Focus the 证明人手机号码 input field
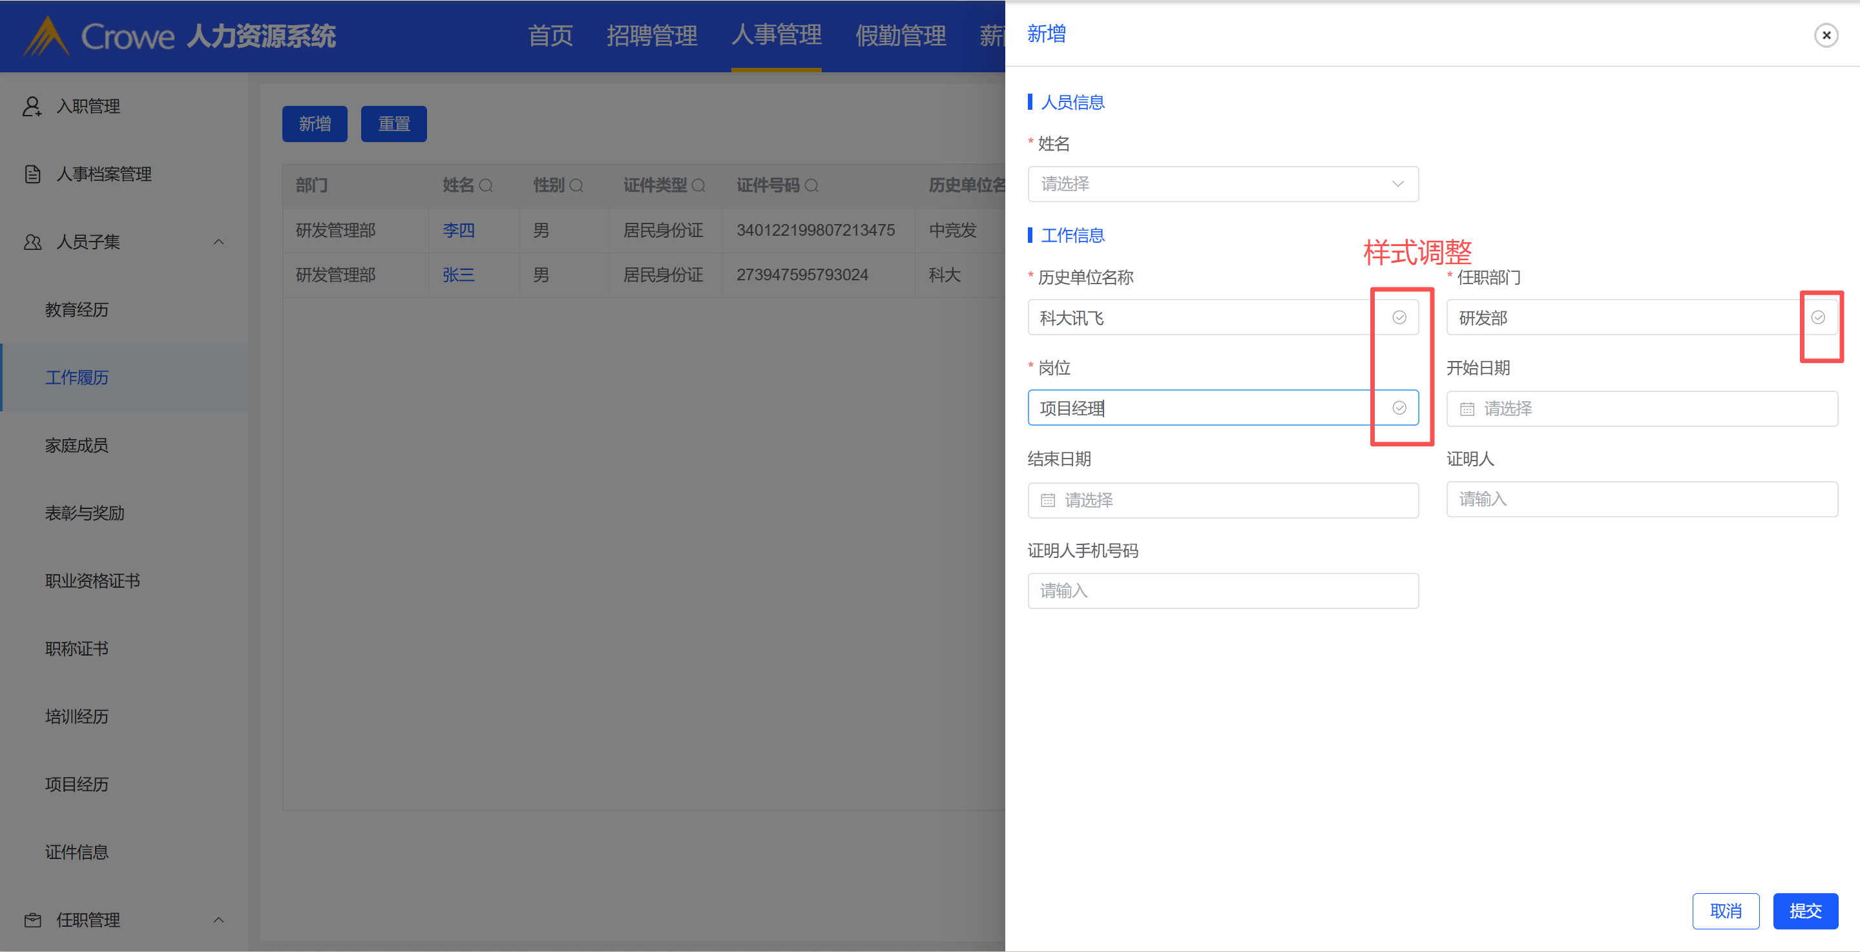 click(x=1222, y=591)
